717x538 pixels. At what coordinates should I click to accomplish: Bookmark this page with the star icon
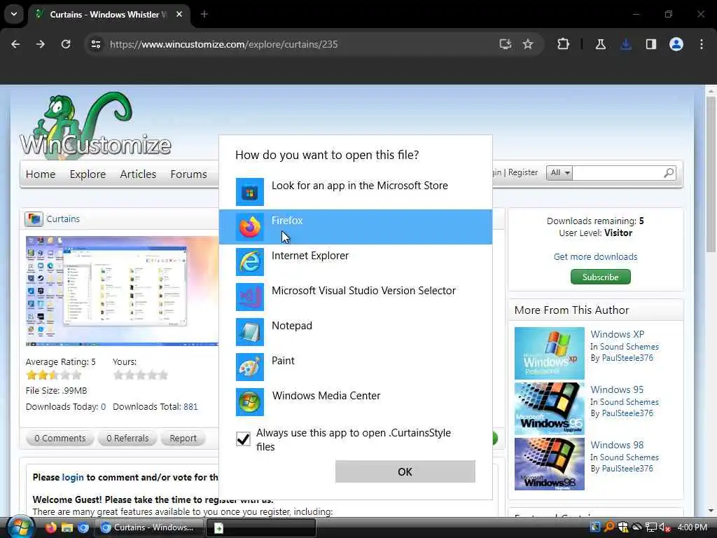pos(528,44)
